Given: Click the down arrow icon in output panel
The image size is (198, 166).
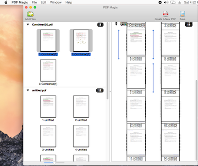Looking at the screenshot, I should [116, 24].
